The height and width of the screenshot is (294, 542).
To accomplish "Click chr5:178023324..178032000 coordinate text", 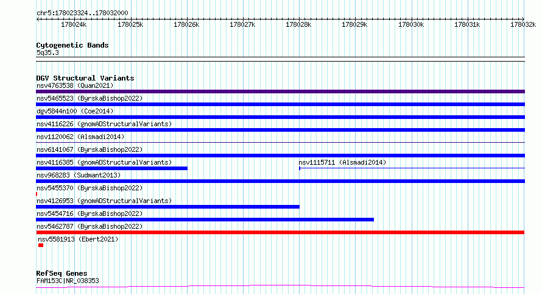I will (82, 13).
